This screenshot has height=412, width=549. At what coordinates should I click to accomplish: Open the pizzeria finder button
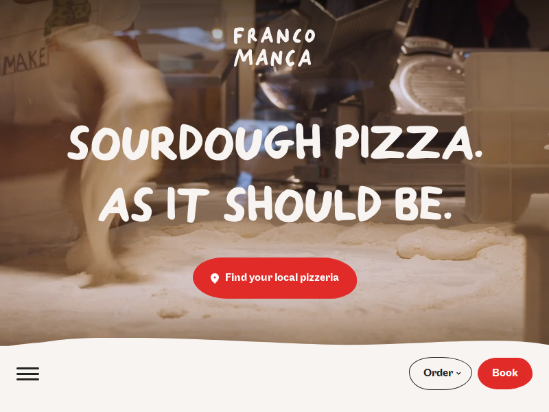pos(275,278)
